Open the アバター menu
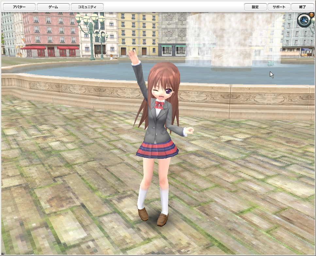Viewport: 316px width, 256px height. 19,7
